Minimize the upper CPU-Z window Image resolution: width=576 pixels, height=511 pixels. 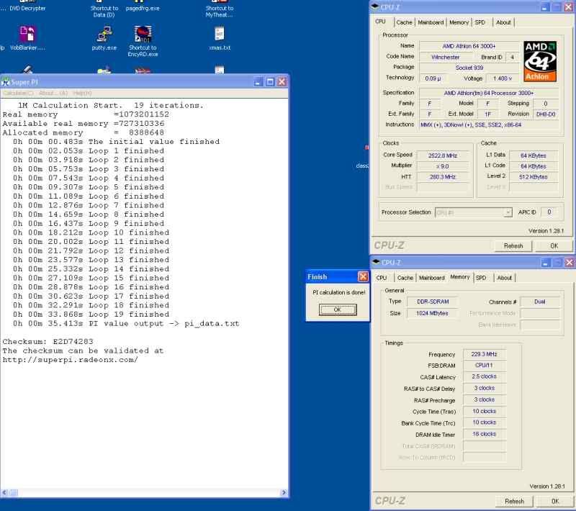pyautogui.click(x=545, y=7)
